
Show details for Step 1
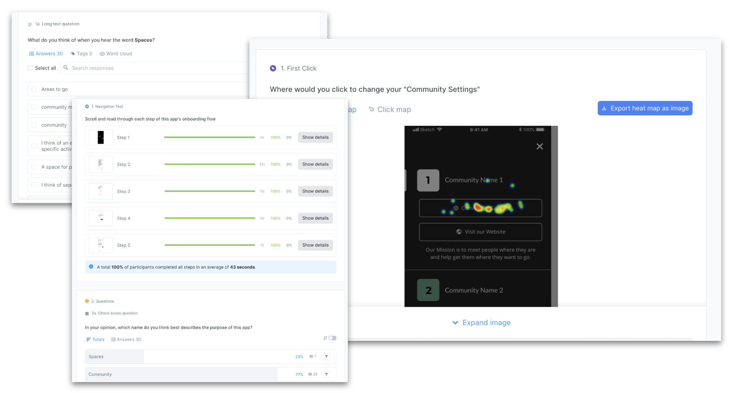pyautogui.click(x=315, y=137)
